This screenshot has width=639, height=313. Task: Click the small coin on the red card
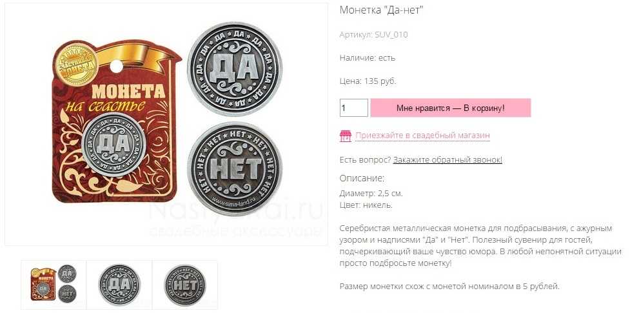[113, 145]
